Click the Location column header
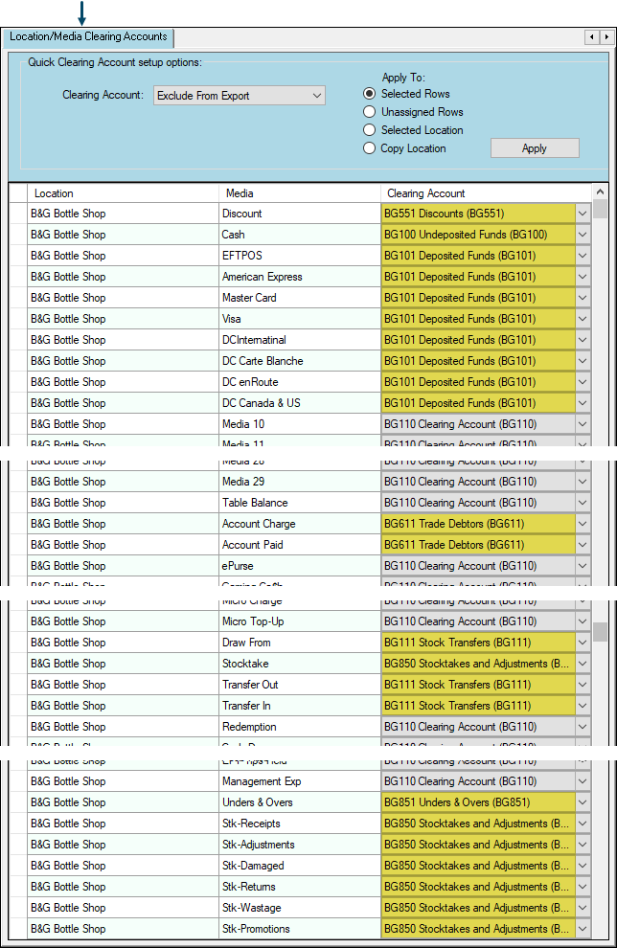Image resolution: width=617 pixels, height=948 pixels. [123, 193]
